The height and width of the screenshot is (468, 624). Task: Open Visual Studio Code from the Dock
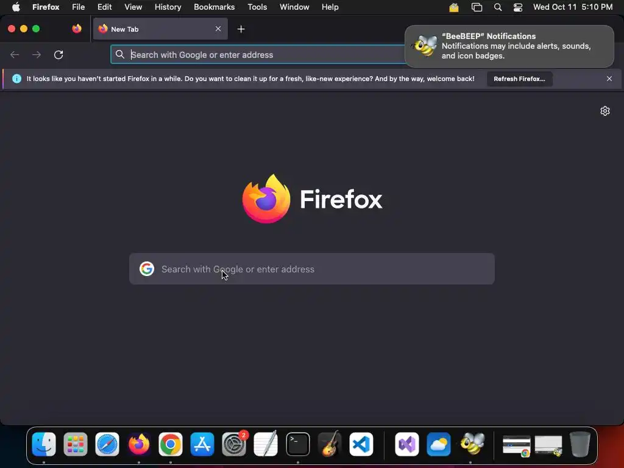361,444
